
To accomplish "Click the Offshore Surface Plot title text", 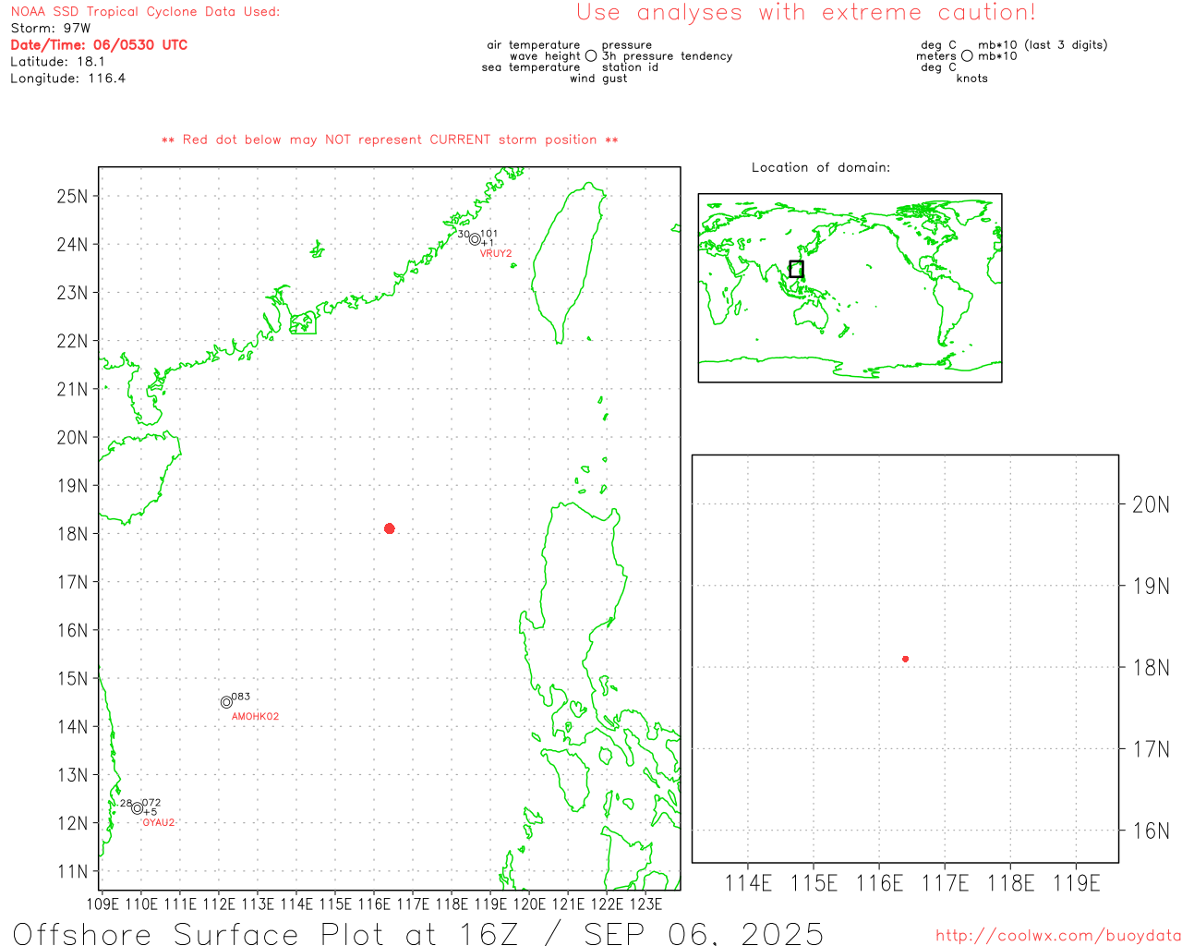I will click(x=418, y=933).
